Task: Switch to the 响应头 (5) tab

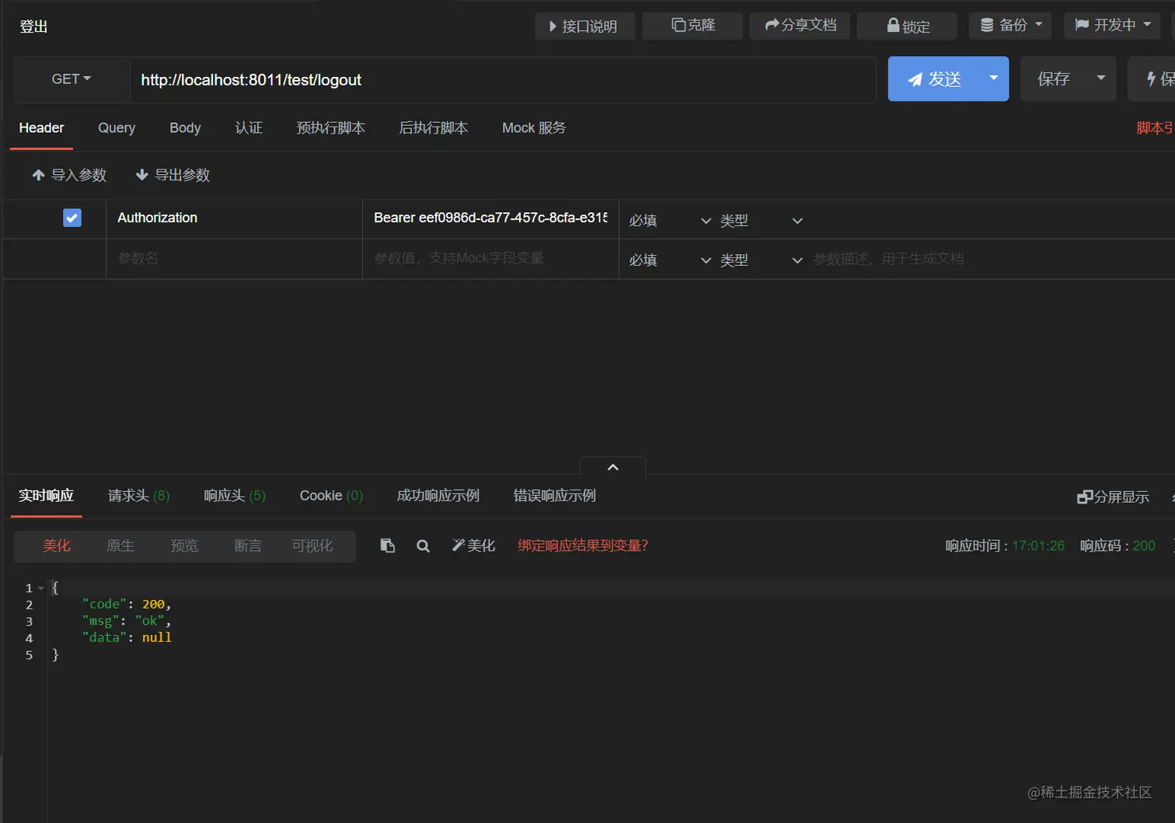Action: click(235, 496)
